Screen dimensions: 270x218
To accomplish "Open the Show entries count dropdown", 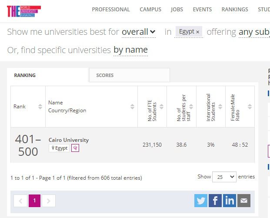I will tap(224, 177).
